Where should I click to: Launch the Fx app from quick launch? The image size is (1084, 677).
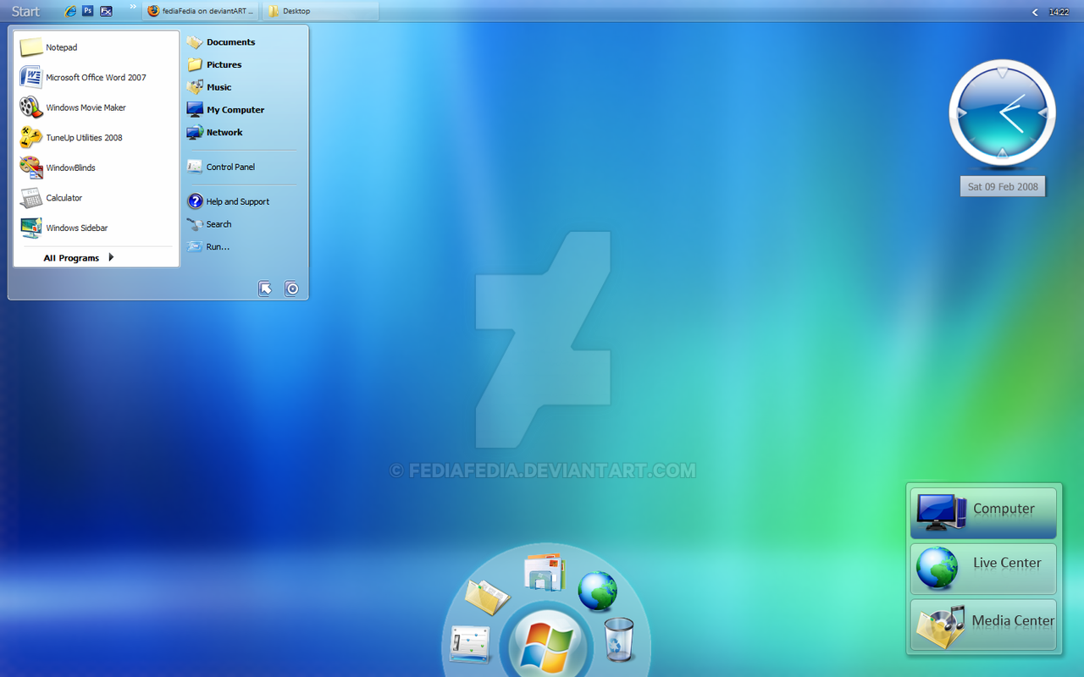(x=106, y=11)
